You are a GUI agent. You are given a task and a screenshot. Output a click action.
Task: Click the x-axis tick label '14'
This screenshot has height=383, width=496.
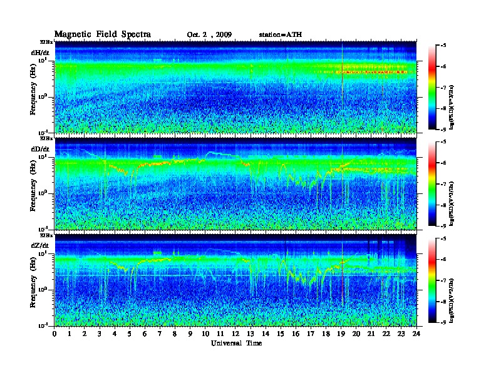pos(266,334)
